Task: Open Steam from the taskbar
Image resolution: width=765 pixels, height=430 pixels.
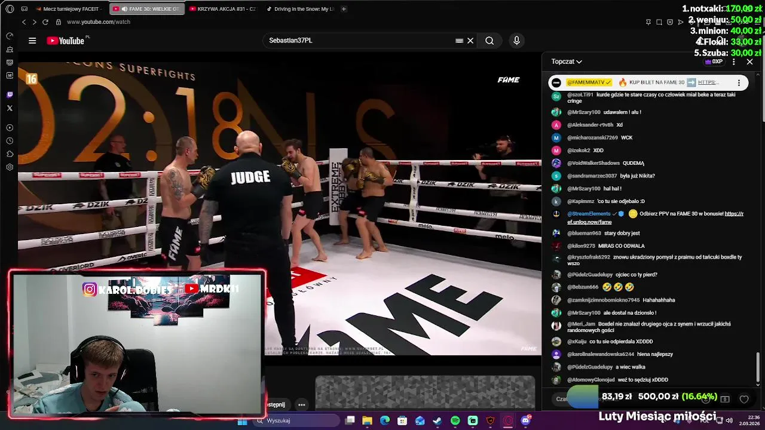Action: coord(437,421)
